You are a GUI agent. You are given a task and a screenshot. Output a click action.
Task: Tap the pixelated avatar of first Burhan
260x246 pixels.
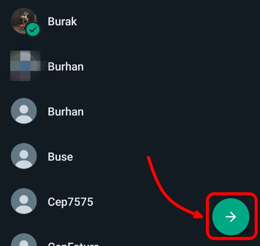point(25,66)
